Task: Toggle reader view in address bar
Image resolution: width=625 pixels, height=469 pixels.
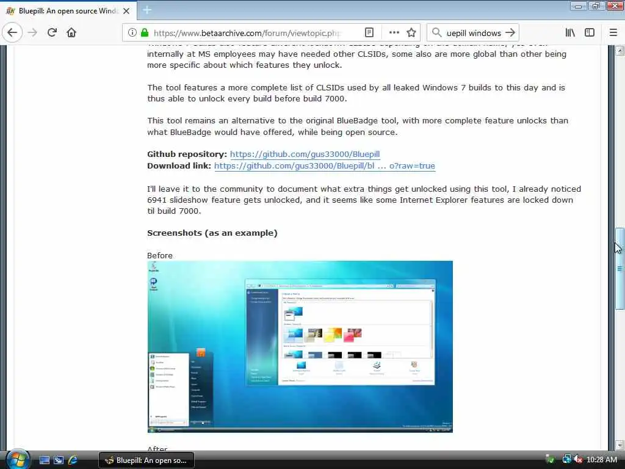Action: (369, 33)
